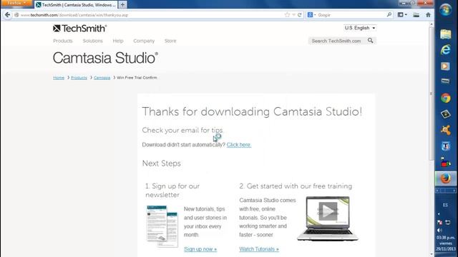Click the Search TechSmith.com field
Screen dimensions: 458x257
(x=336, y=41)
